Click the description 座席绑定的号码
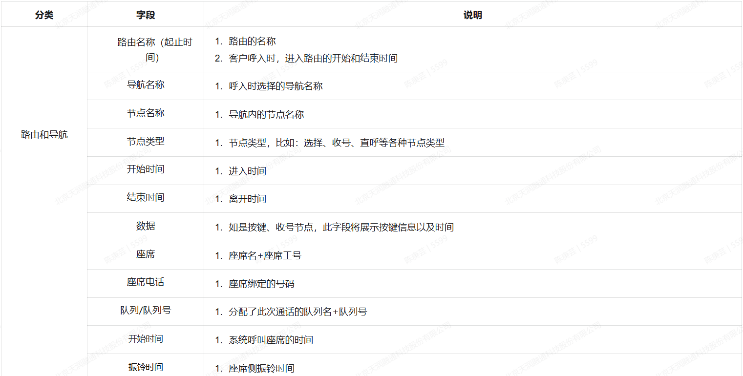Image resolution: width=743 pixels, height=376 pixels. 261,284
